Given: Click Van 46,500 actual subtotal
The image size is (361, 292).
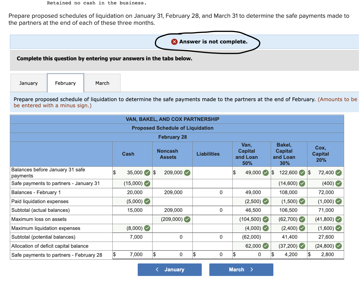Looking at the screenshot, I should (x=253, y=210).
